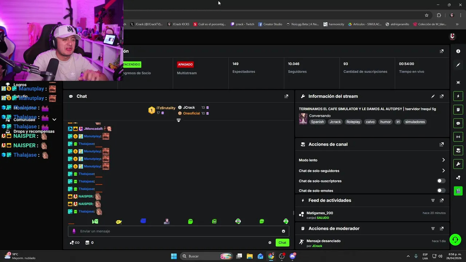Click ITzBrutality in chat leaderboard
Viewport: 466px width, 262px height.
(x=166, y=108)
